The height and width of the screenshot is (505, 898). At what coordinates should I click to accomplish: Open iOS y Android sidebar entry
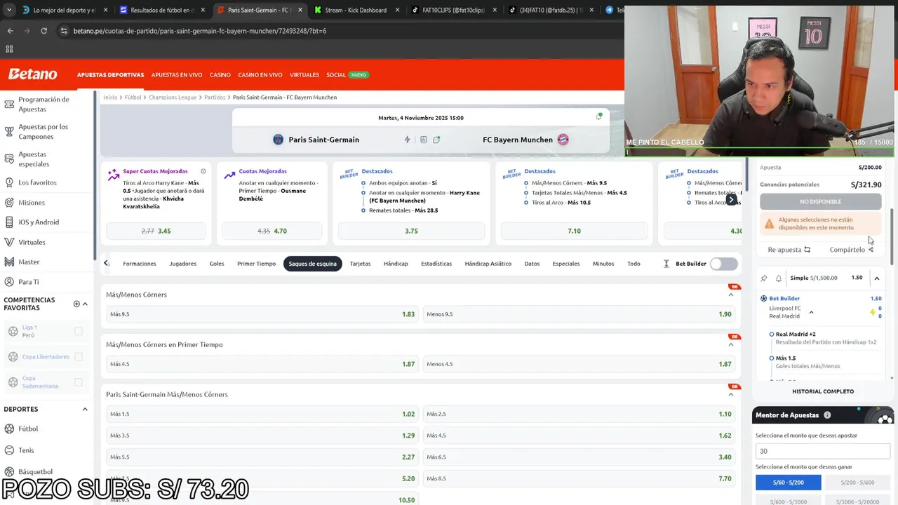click(39, 222)
